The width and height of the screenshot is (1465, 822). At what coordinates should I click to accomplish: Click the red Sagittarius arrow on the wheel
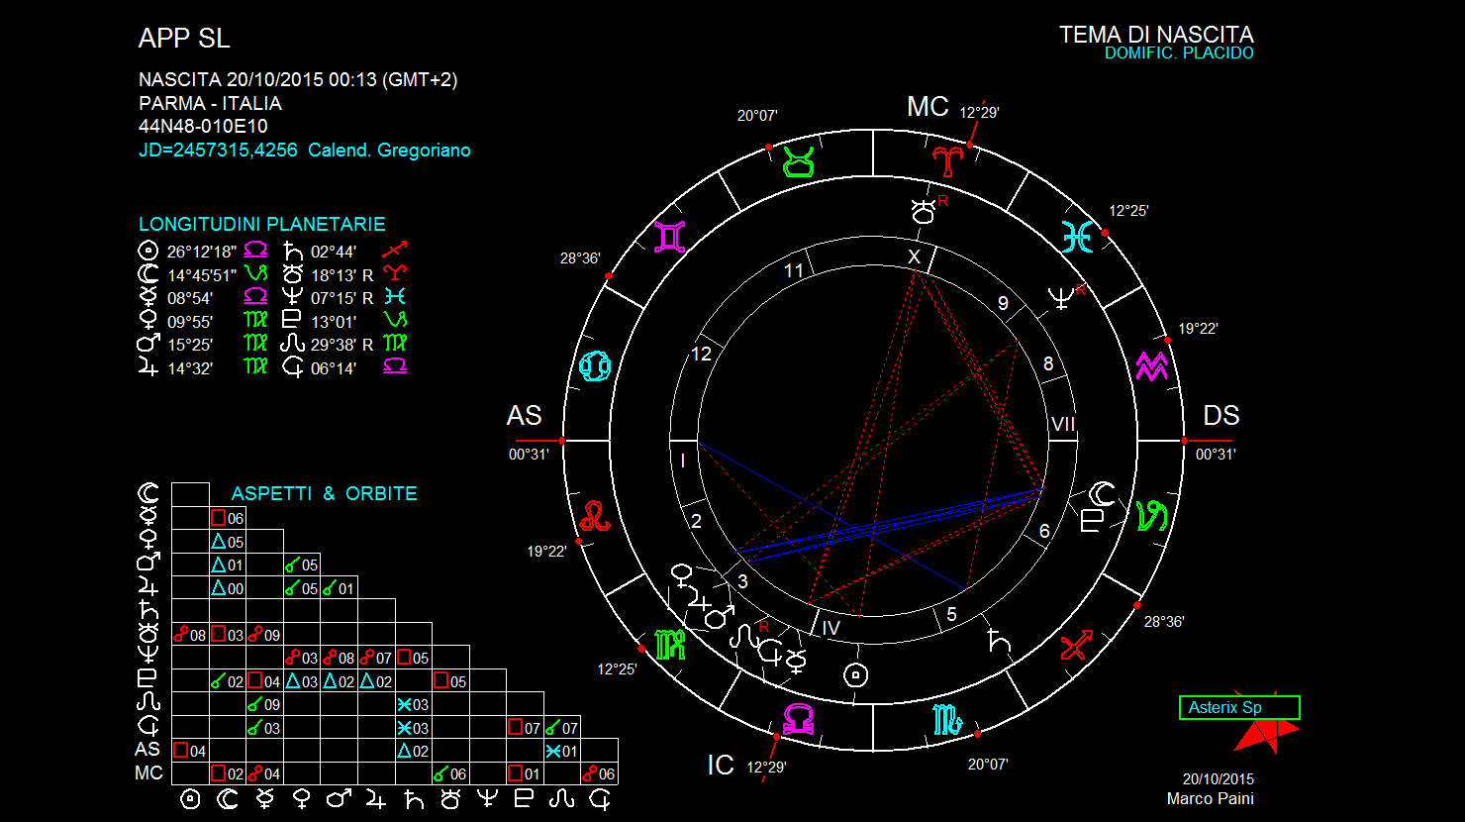(x=1077, y=646)
